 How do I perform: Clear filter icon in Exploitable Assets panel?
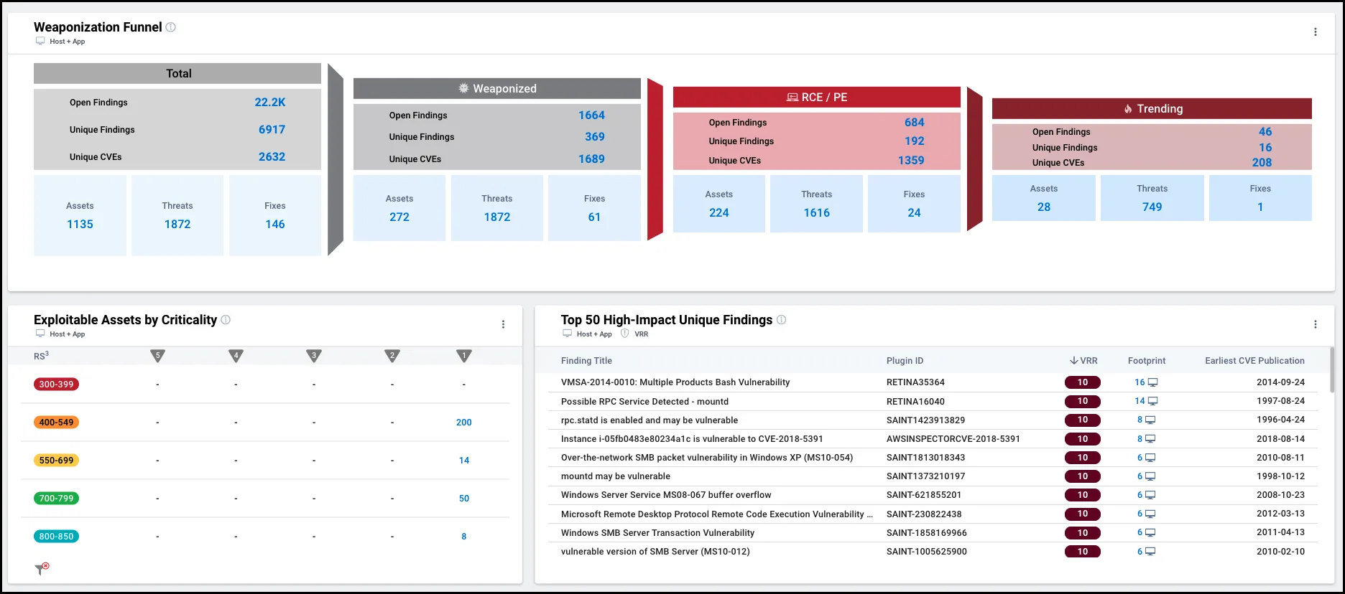coord(42,569)
